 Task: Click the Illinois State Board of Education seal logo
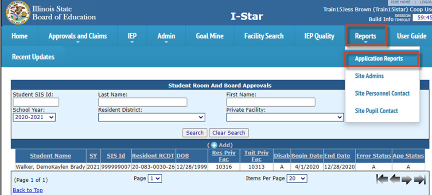point(18,13)
